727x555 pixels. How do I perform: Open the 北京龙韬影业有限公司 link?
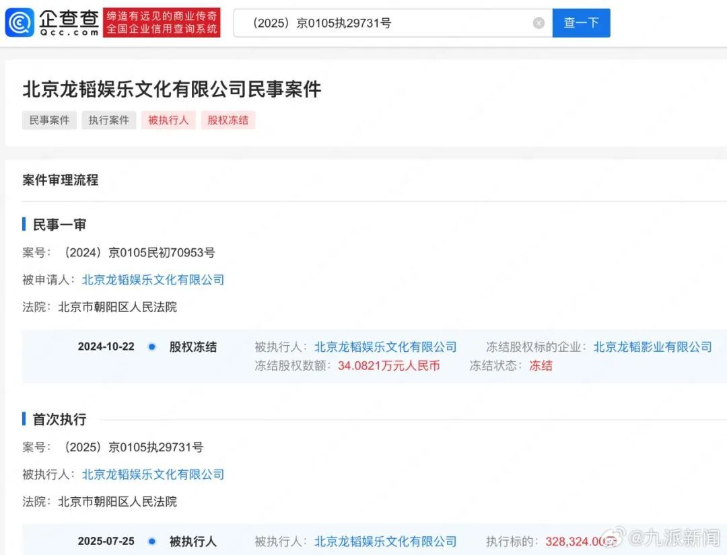click(652, 347)
